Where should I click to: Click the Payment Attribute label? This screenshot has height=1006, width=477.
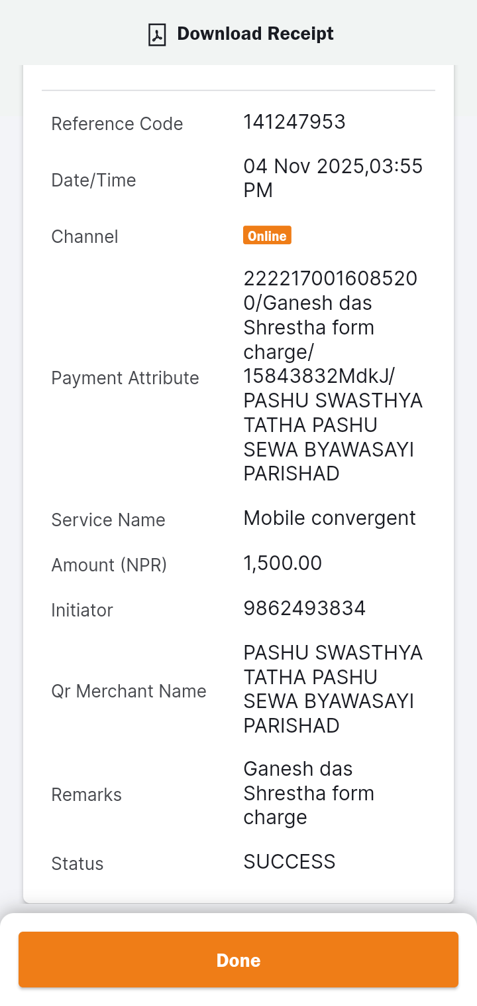[125, 378]
